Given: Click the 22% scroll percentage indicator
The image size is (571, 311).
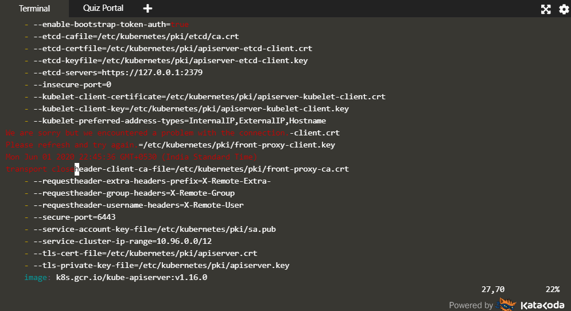Looking at the screenshot, I should tap(552, 289).
